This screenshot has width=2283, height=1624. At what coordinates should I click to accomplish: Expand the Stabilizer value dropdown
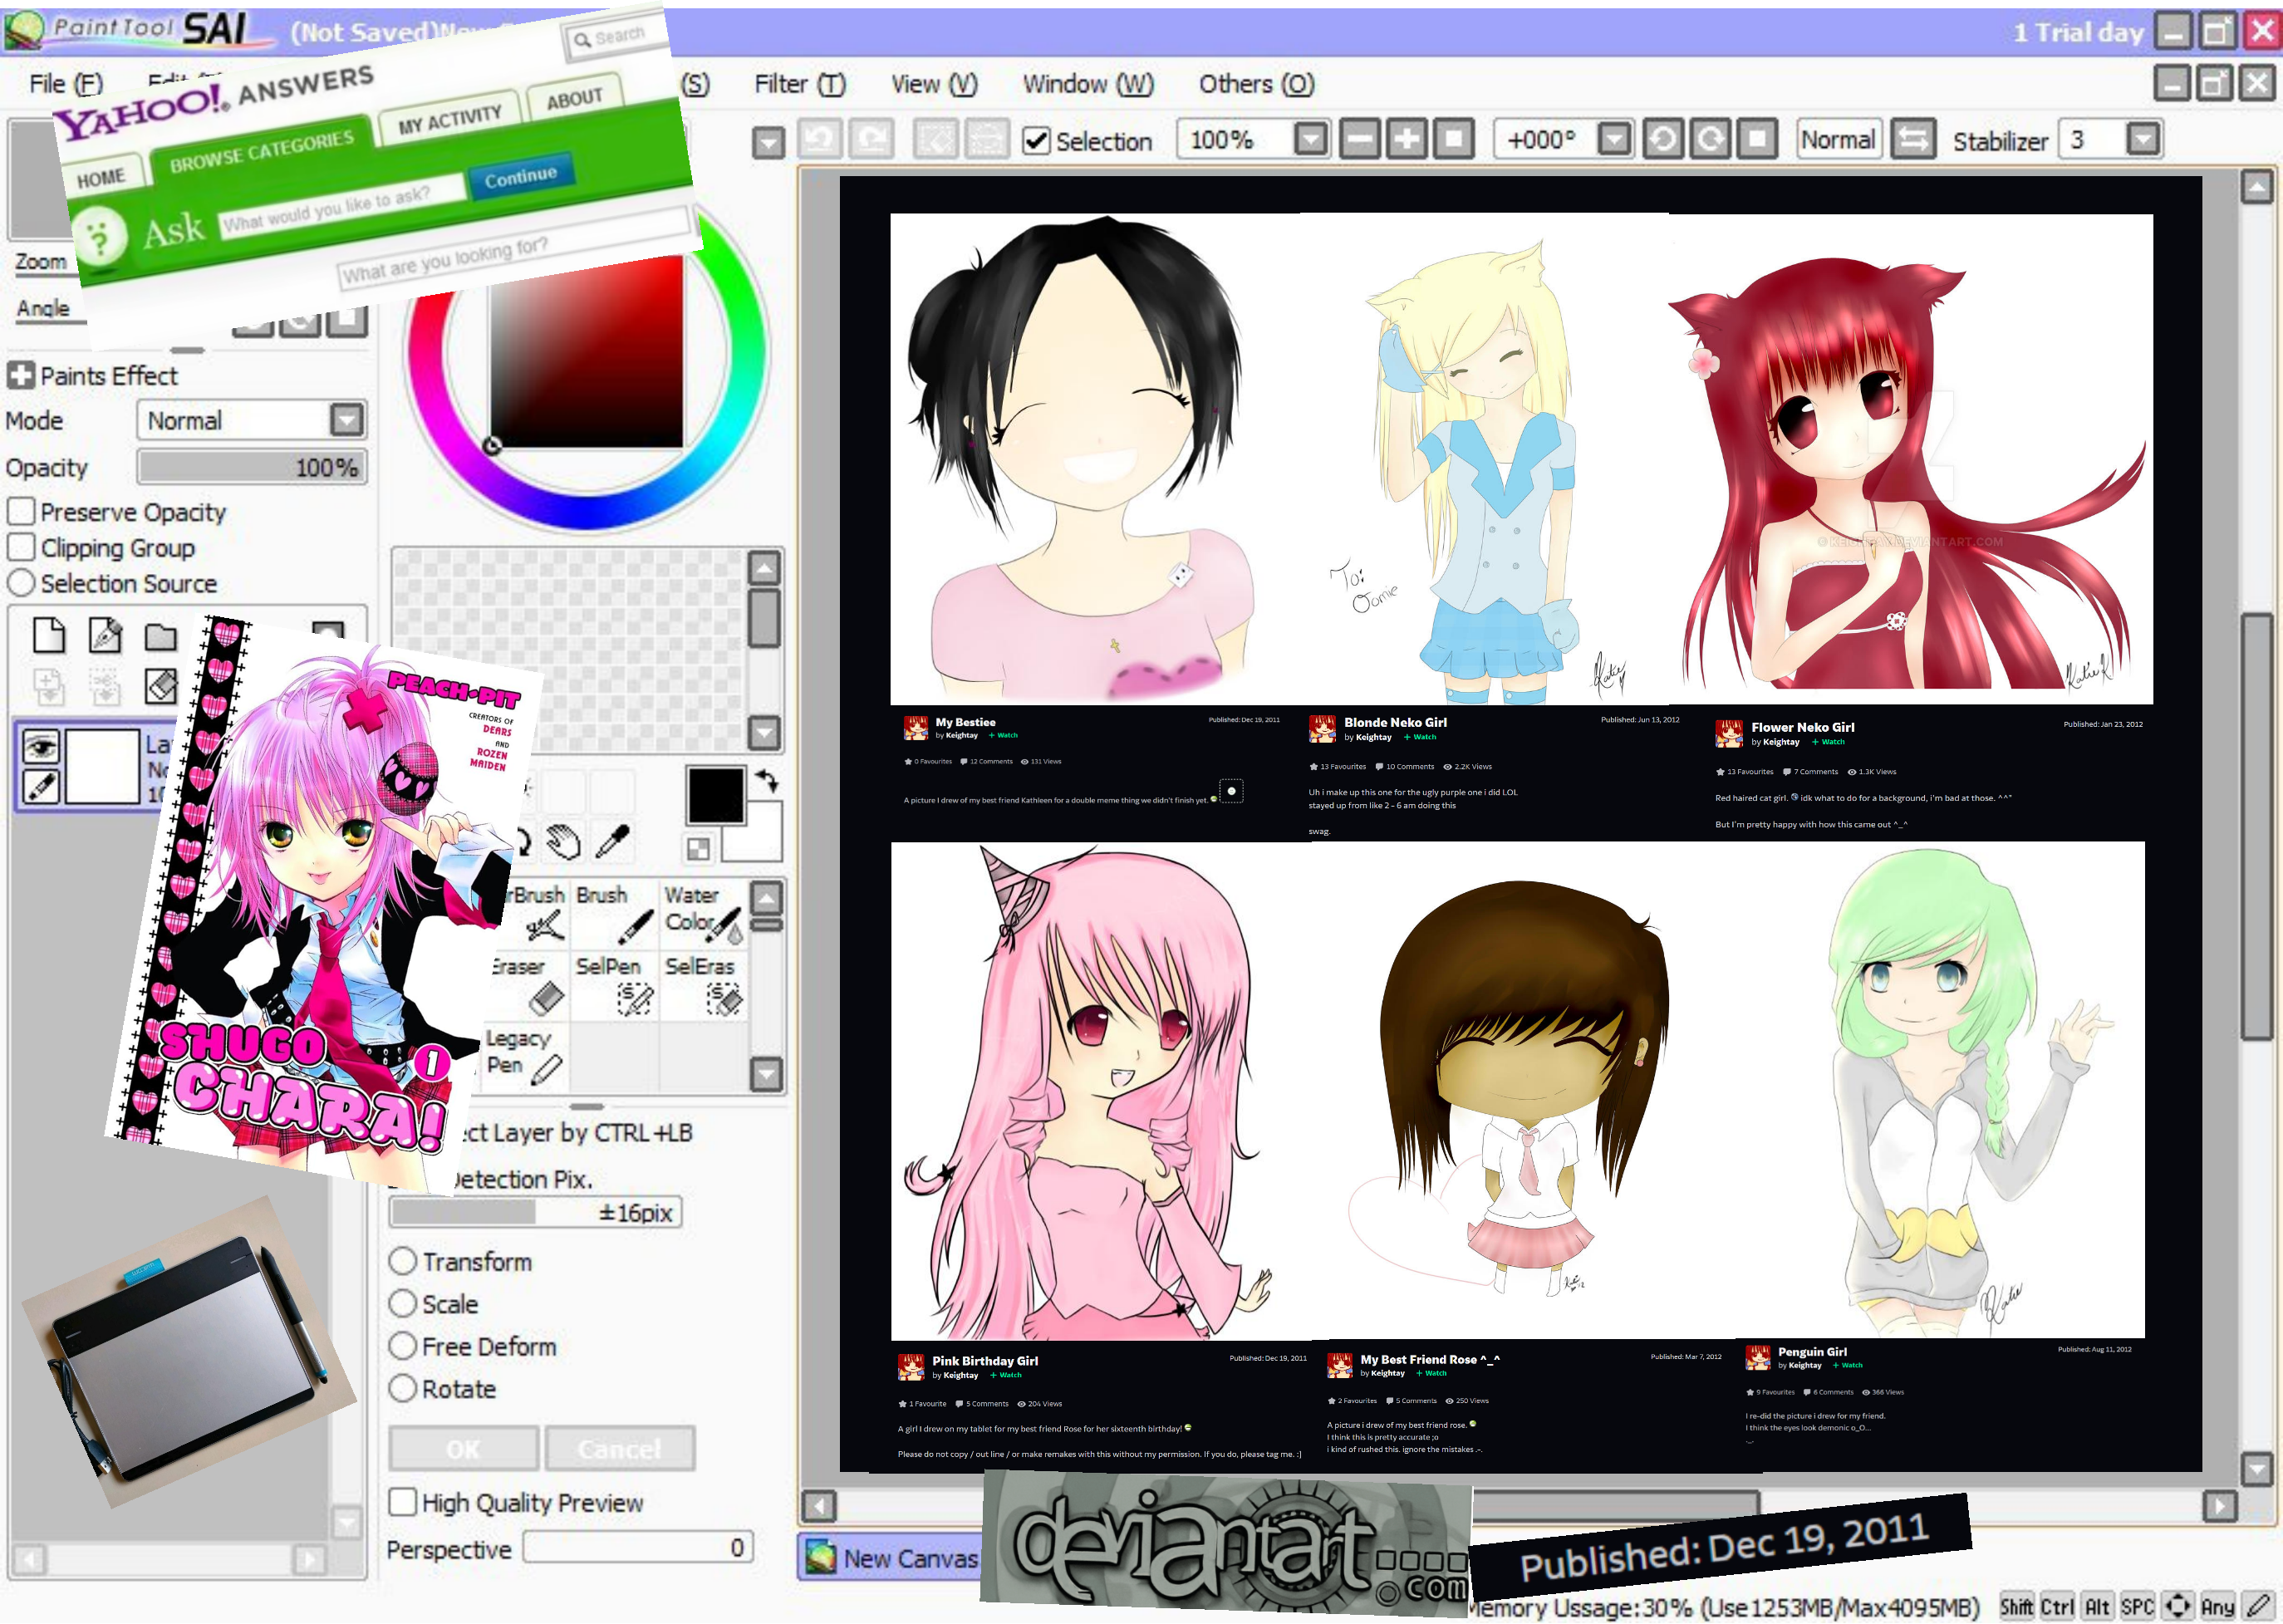tap(2142, 140)
